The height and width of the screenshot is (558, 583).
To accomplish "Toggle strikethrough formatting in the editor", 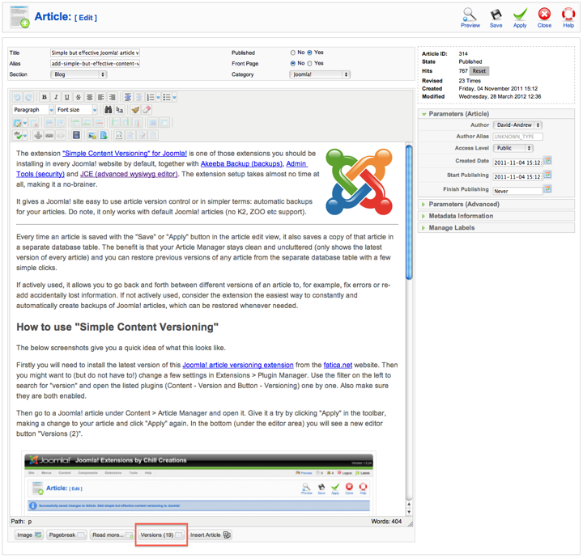I will click(x=78, y=97).
